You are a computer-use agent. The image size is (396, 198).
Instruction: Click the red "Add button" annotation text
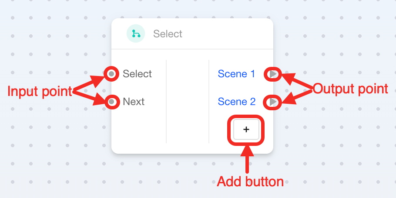[250, 181]
